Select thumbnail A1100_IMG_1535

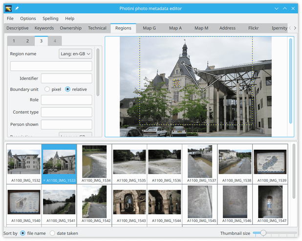tap(129, 164)
